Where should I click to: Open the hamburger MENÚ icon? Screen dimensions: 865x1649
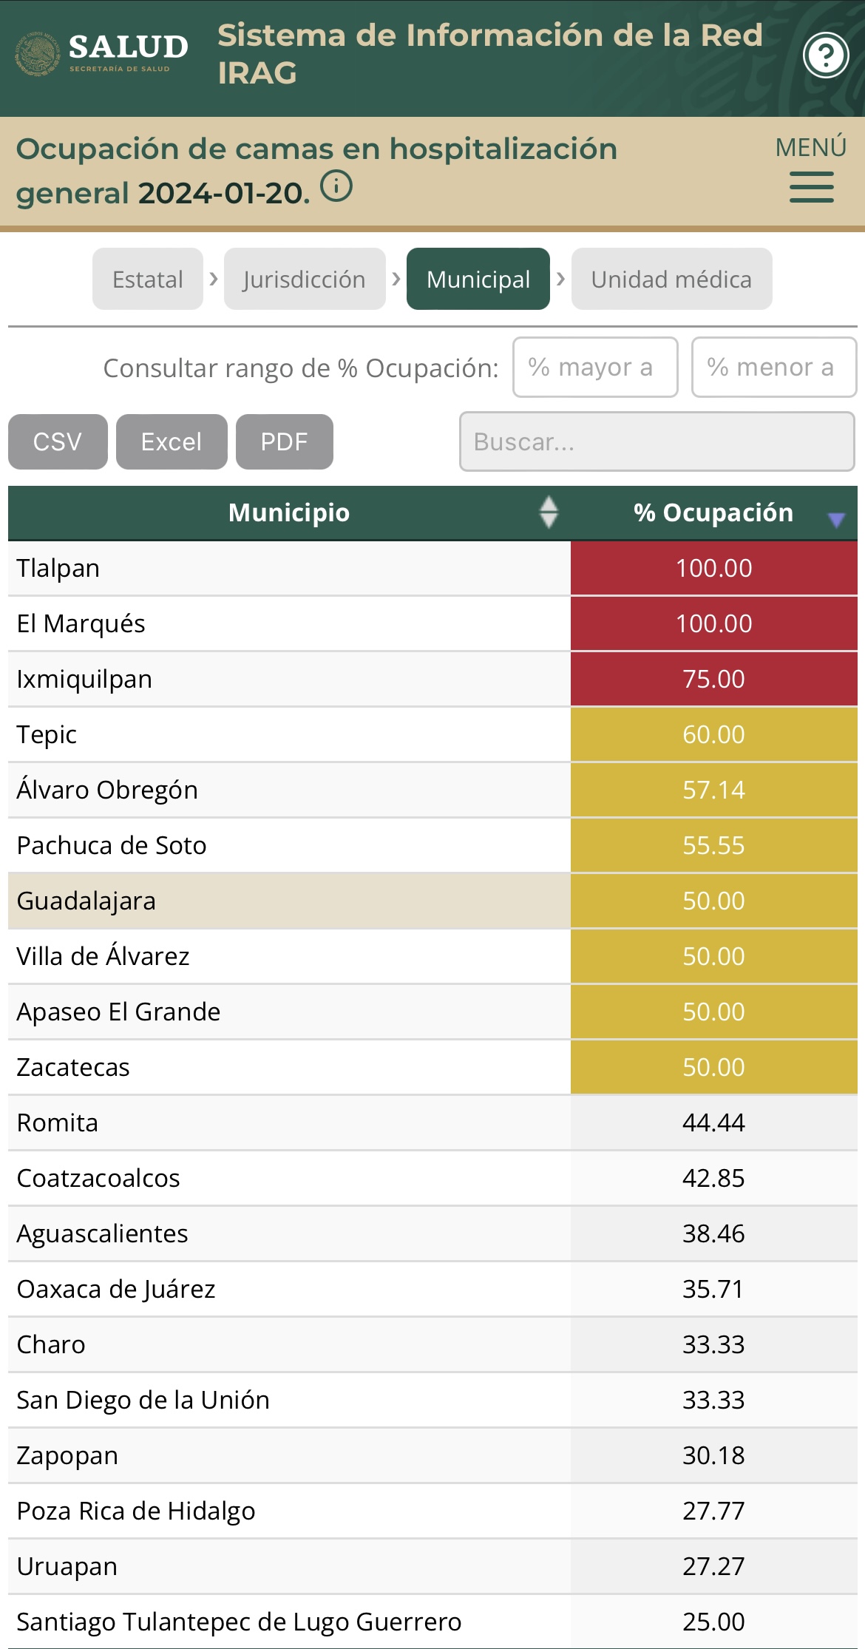pyautogui.click(x=811, y=187)
